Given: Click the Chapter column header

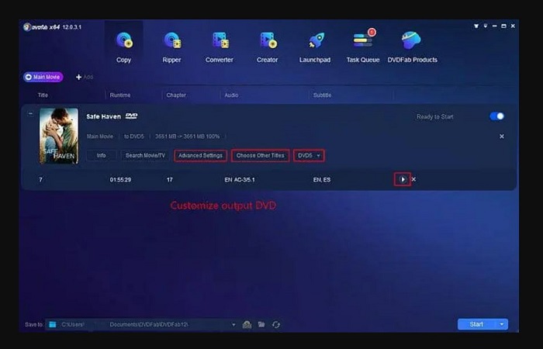Looking at the screenshot, I should coord(176,95).
